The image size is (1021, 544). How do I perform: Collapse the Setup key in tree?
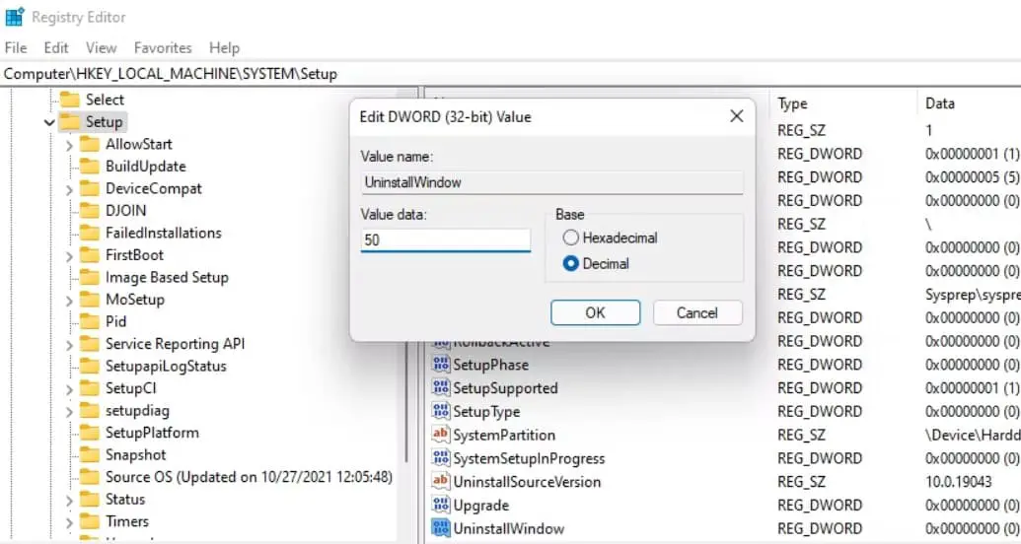(49, 122)
